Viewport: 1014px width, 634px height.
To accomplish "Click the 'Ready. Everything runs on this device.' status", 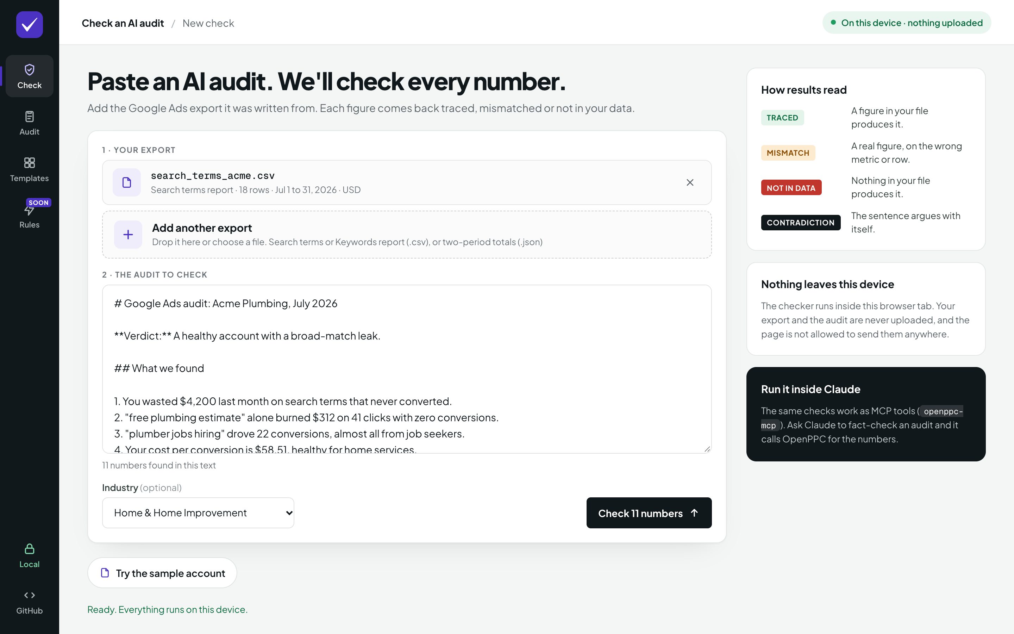I will pos(168,609).
